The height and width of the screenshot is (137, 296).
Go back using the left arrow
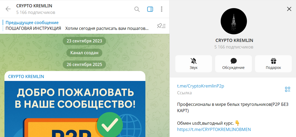coord(8,9)
